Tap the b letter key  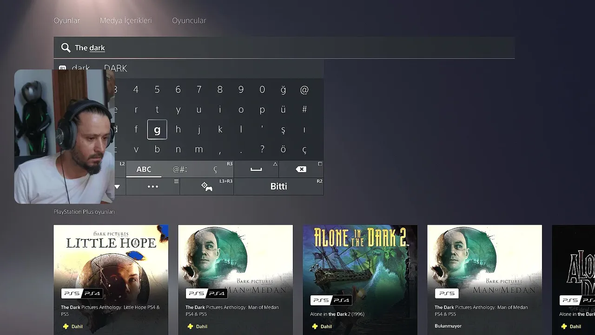pyautogui.click(x=157, y=149)
